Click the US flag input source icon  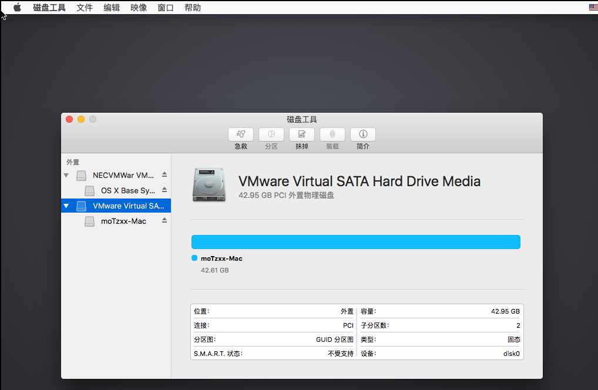[x=593, y=7]
